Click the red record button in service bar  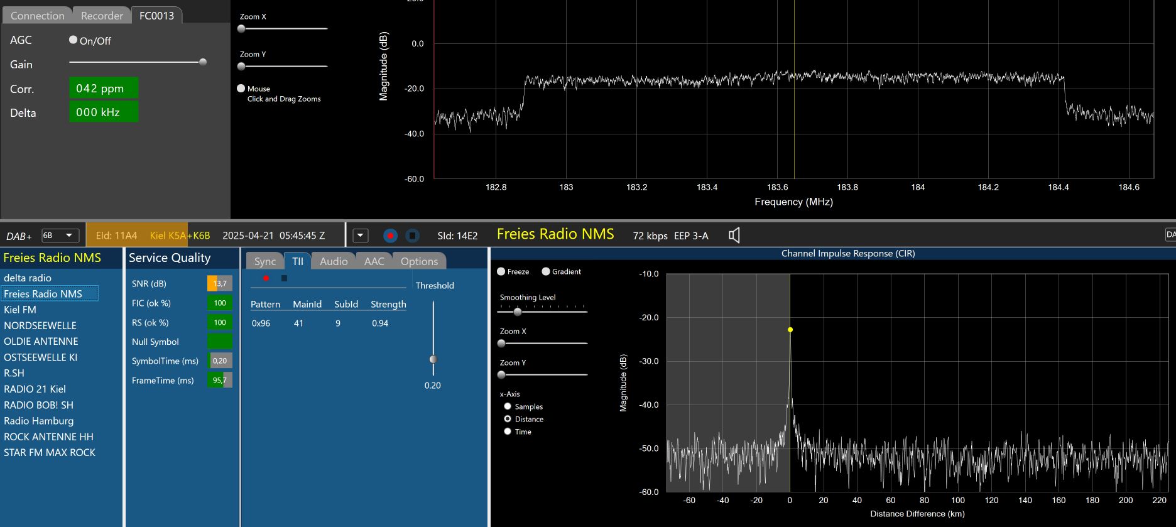(x=390, y=236)
